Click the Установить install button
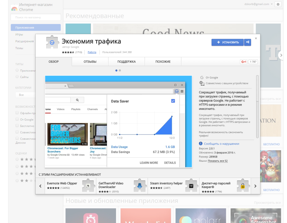 pos(228,42)
